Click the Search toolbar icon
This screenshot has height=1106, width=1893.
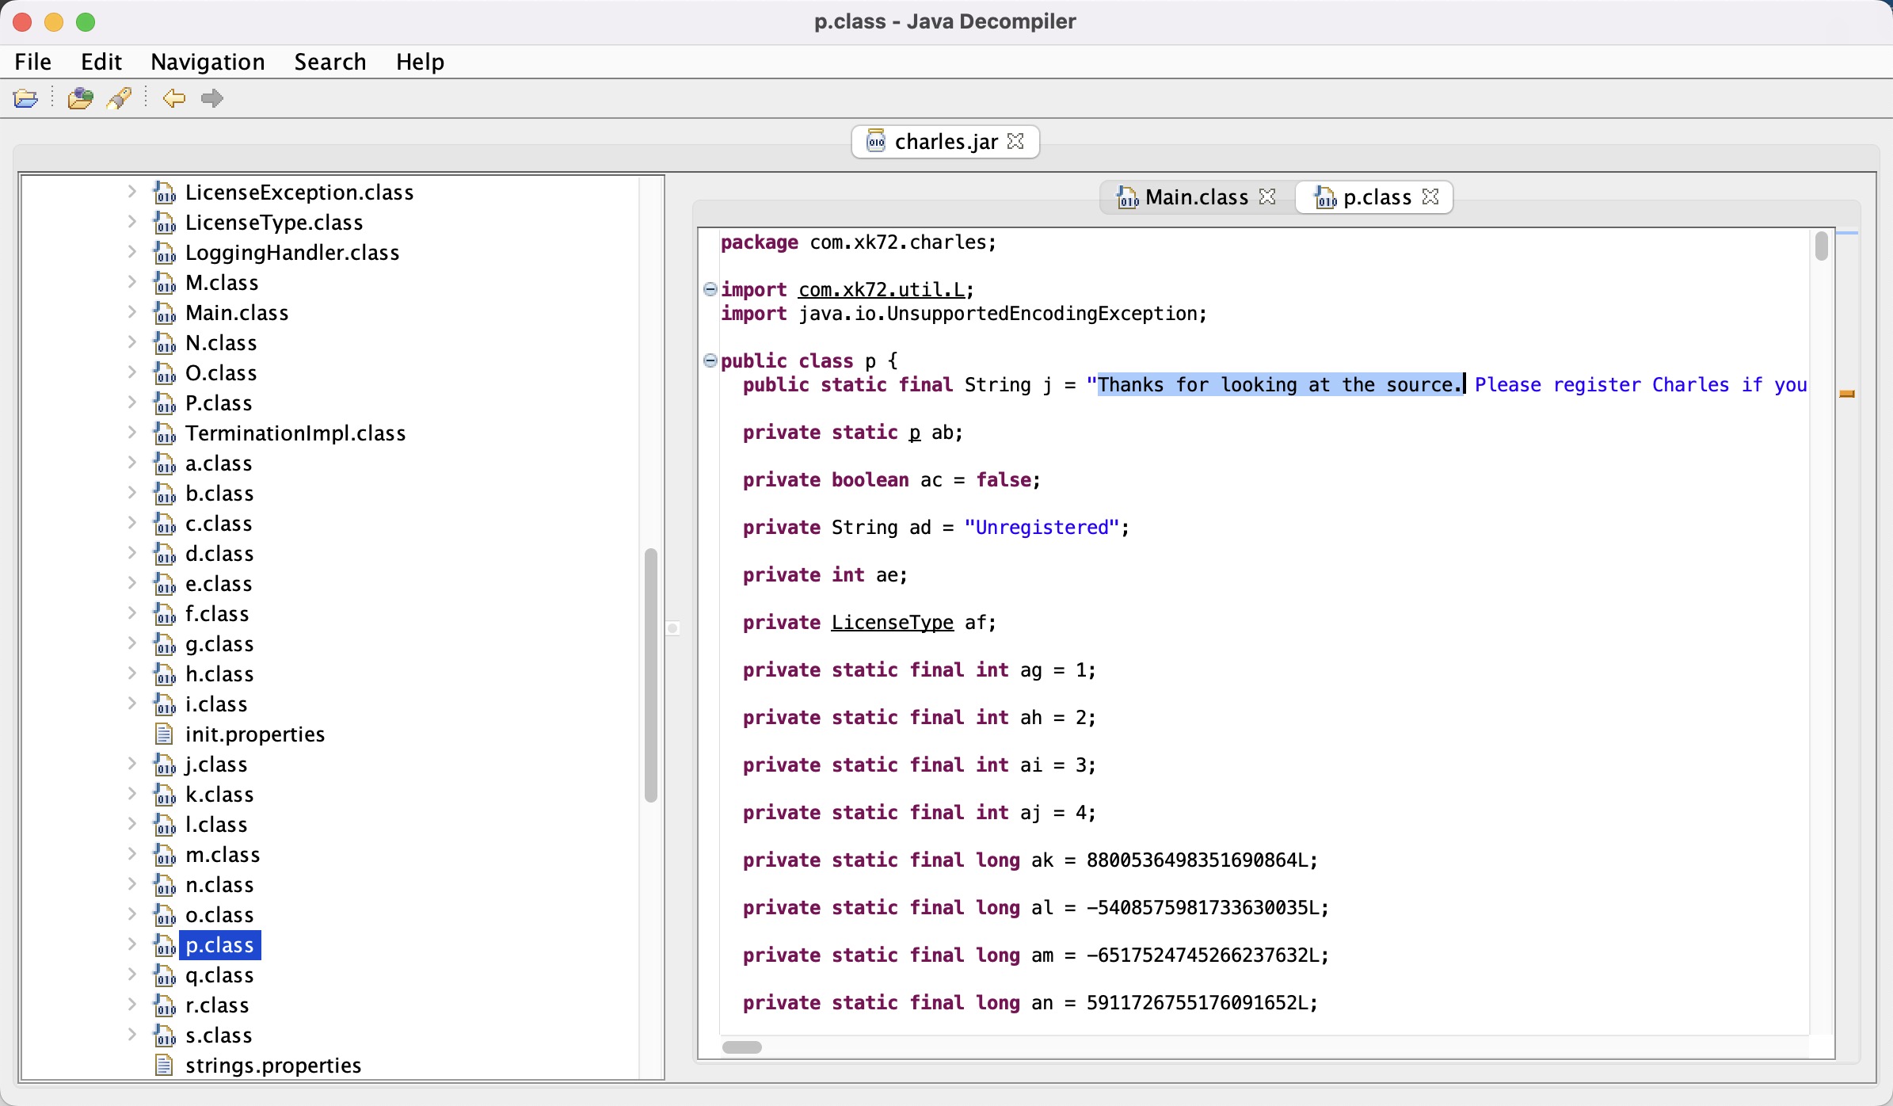(x=120, y=98)
